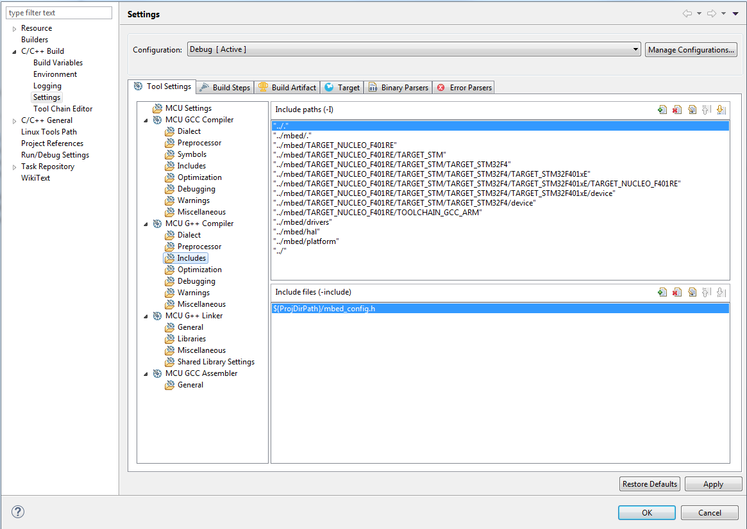This screenshot has height=529, width=747.
Task: Click the back navigation arrow in the header
Action: pos(687,13)
